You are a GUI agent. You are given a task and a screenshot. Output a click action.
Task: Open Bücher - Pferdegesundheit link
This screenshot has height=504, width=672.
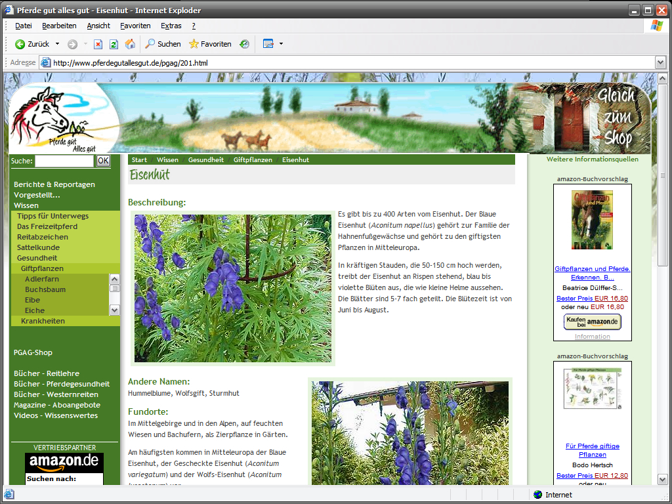click(x=62, y=384)
